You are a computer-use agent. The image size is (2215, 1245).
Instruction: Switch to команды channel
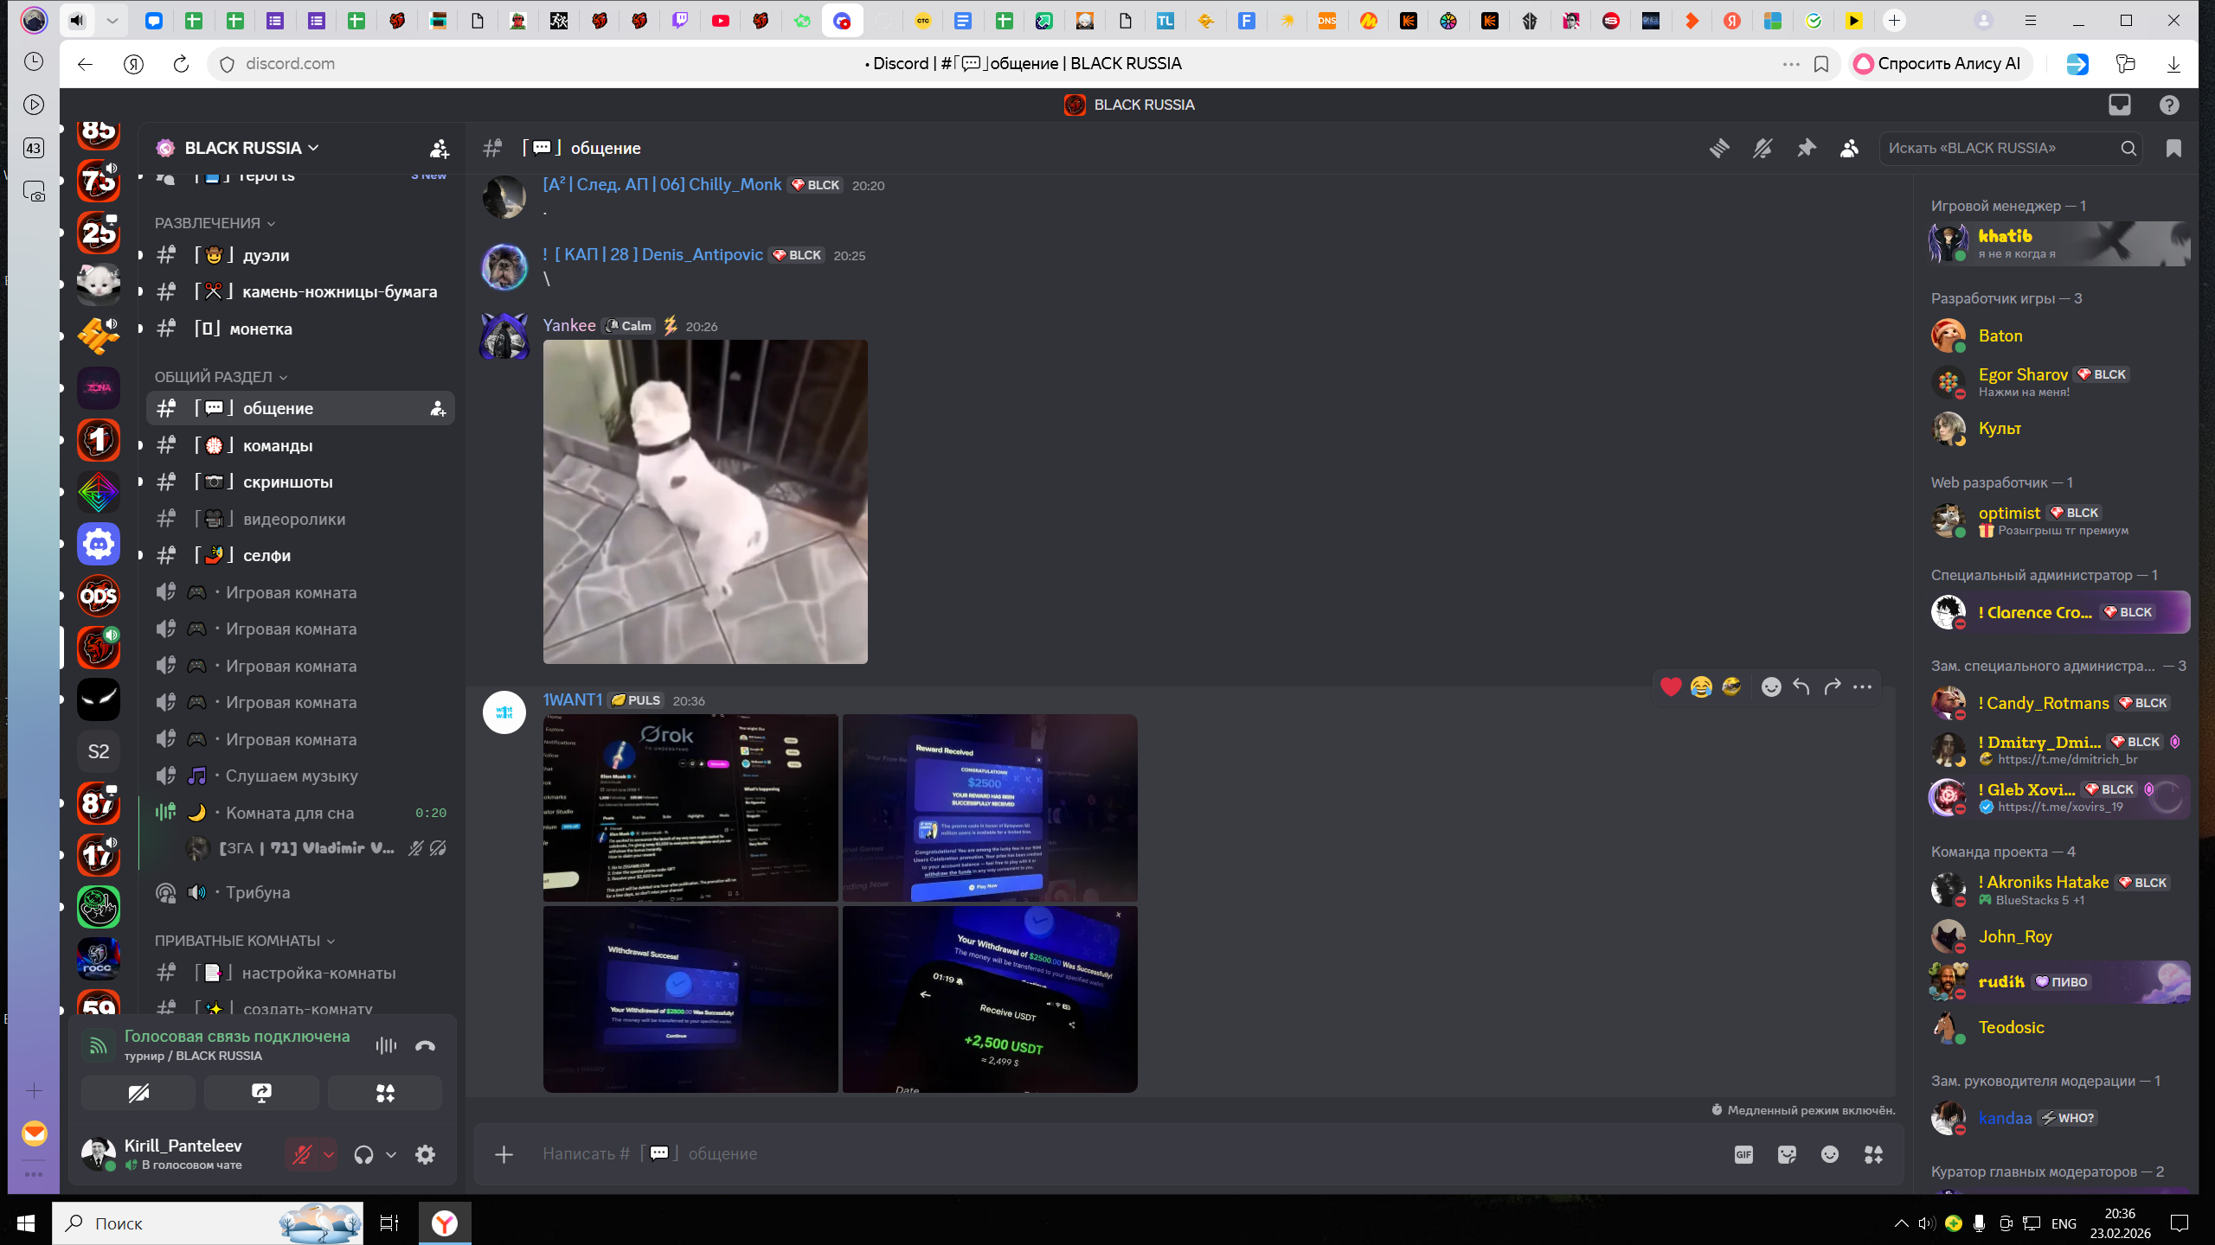click(x=277, y=445)
